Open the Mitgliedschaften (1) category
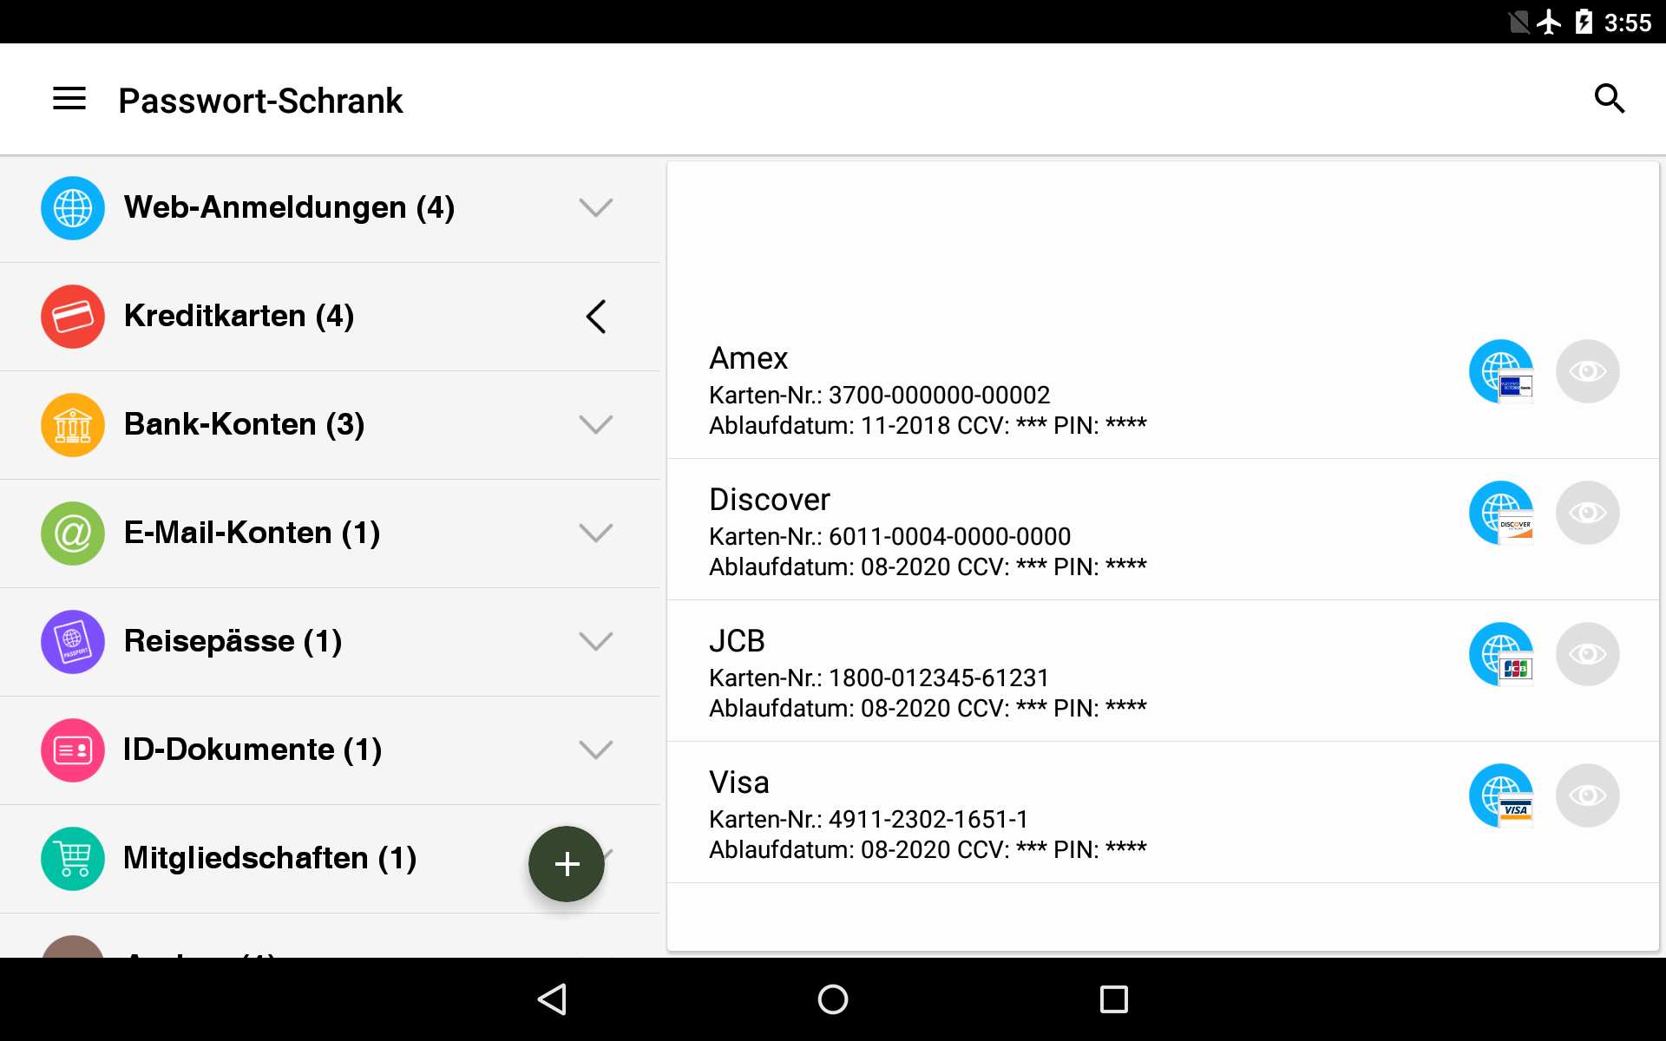The height and width of the screenshot is (1041, 1666). click(330, 859)
